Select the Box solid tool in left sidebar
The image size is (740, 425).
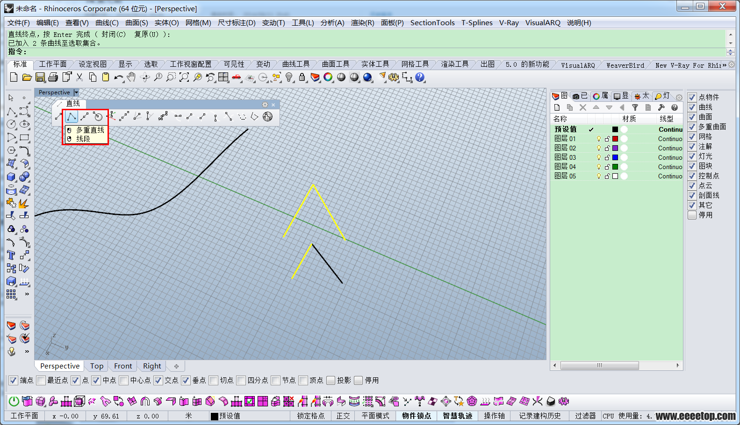point(11,177)
